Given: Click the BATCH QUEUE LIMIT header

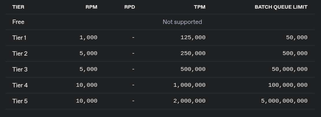Looking at the screenshot, I should coord(281,7).
